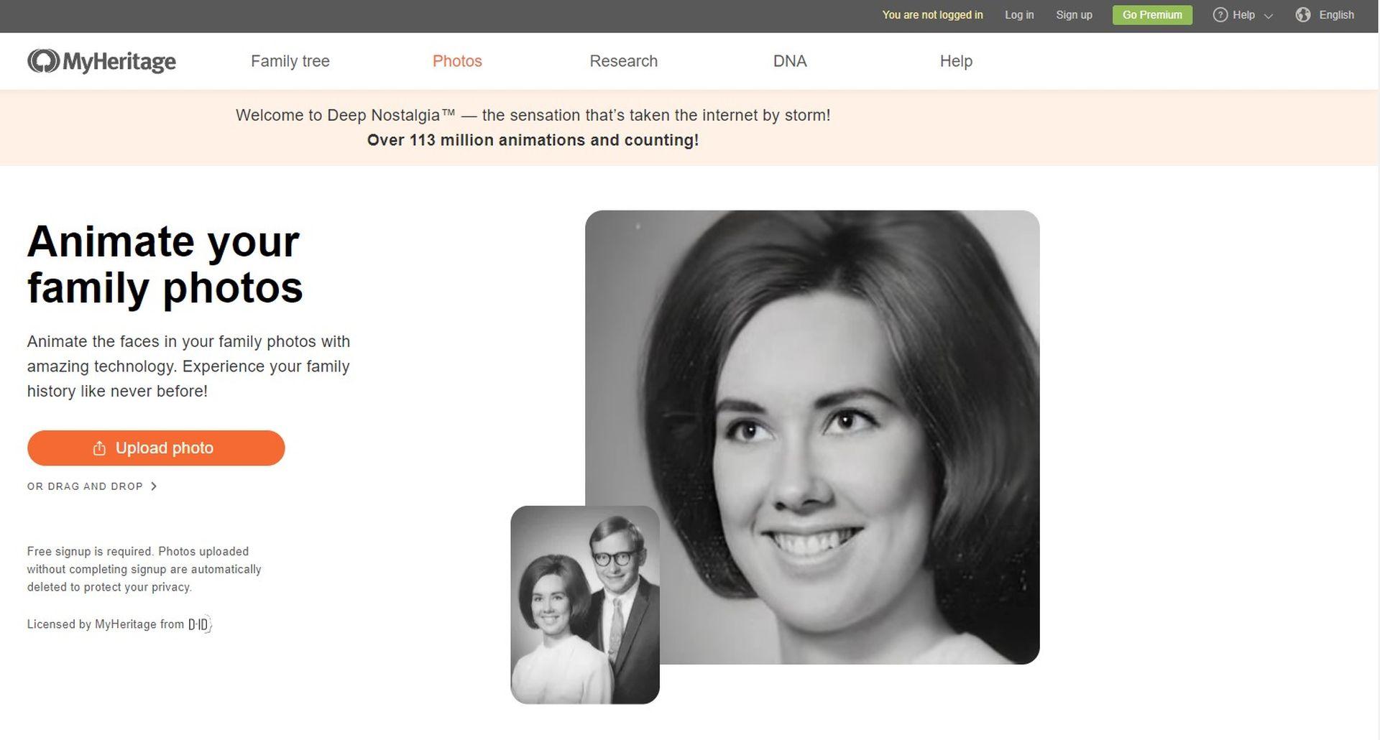The width and height of the screenshot is (1380, 740).
Task: Click the upload icon in Upload photo button
Action: (x=99, y=448)
